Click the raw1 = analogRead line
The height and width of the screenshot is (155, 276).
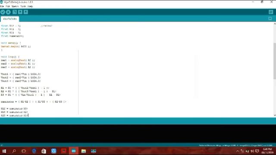click(18, 60)
